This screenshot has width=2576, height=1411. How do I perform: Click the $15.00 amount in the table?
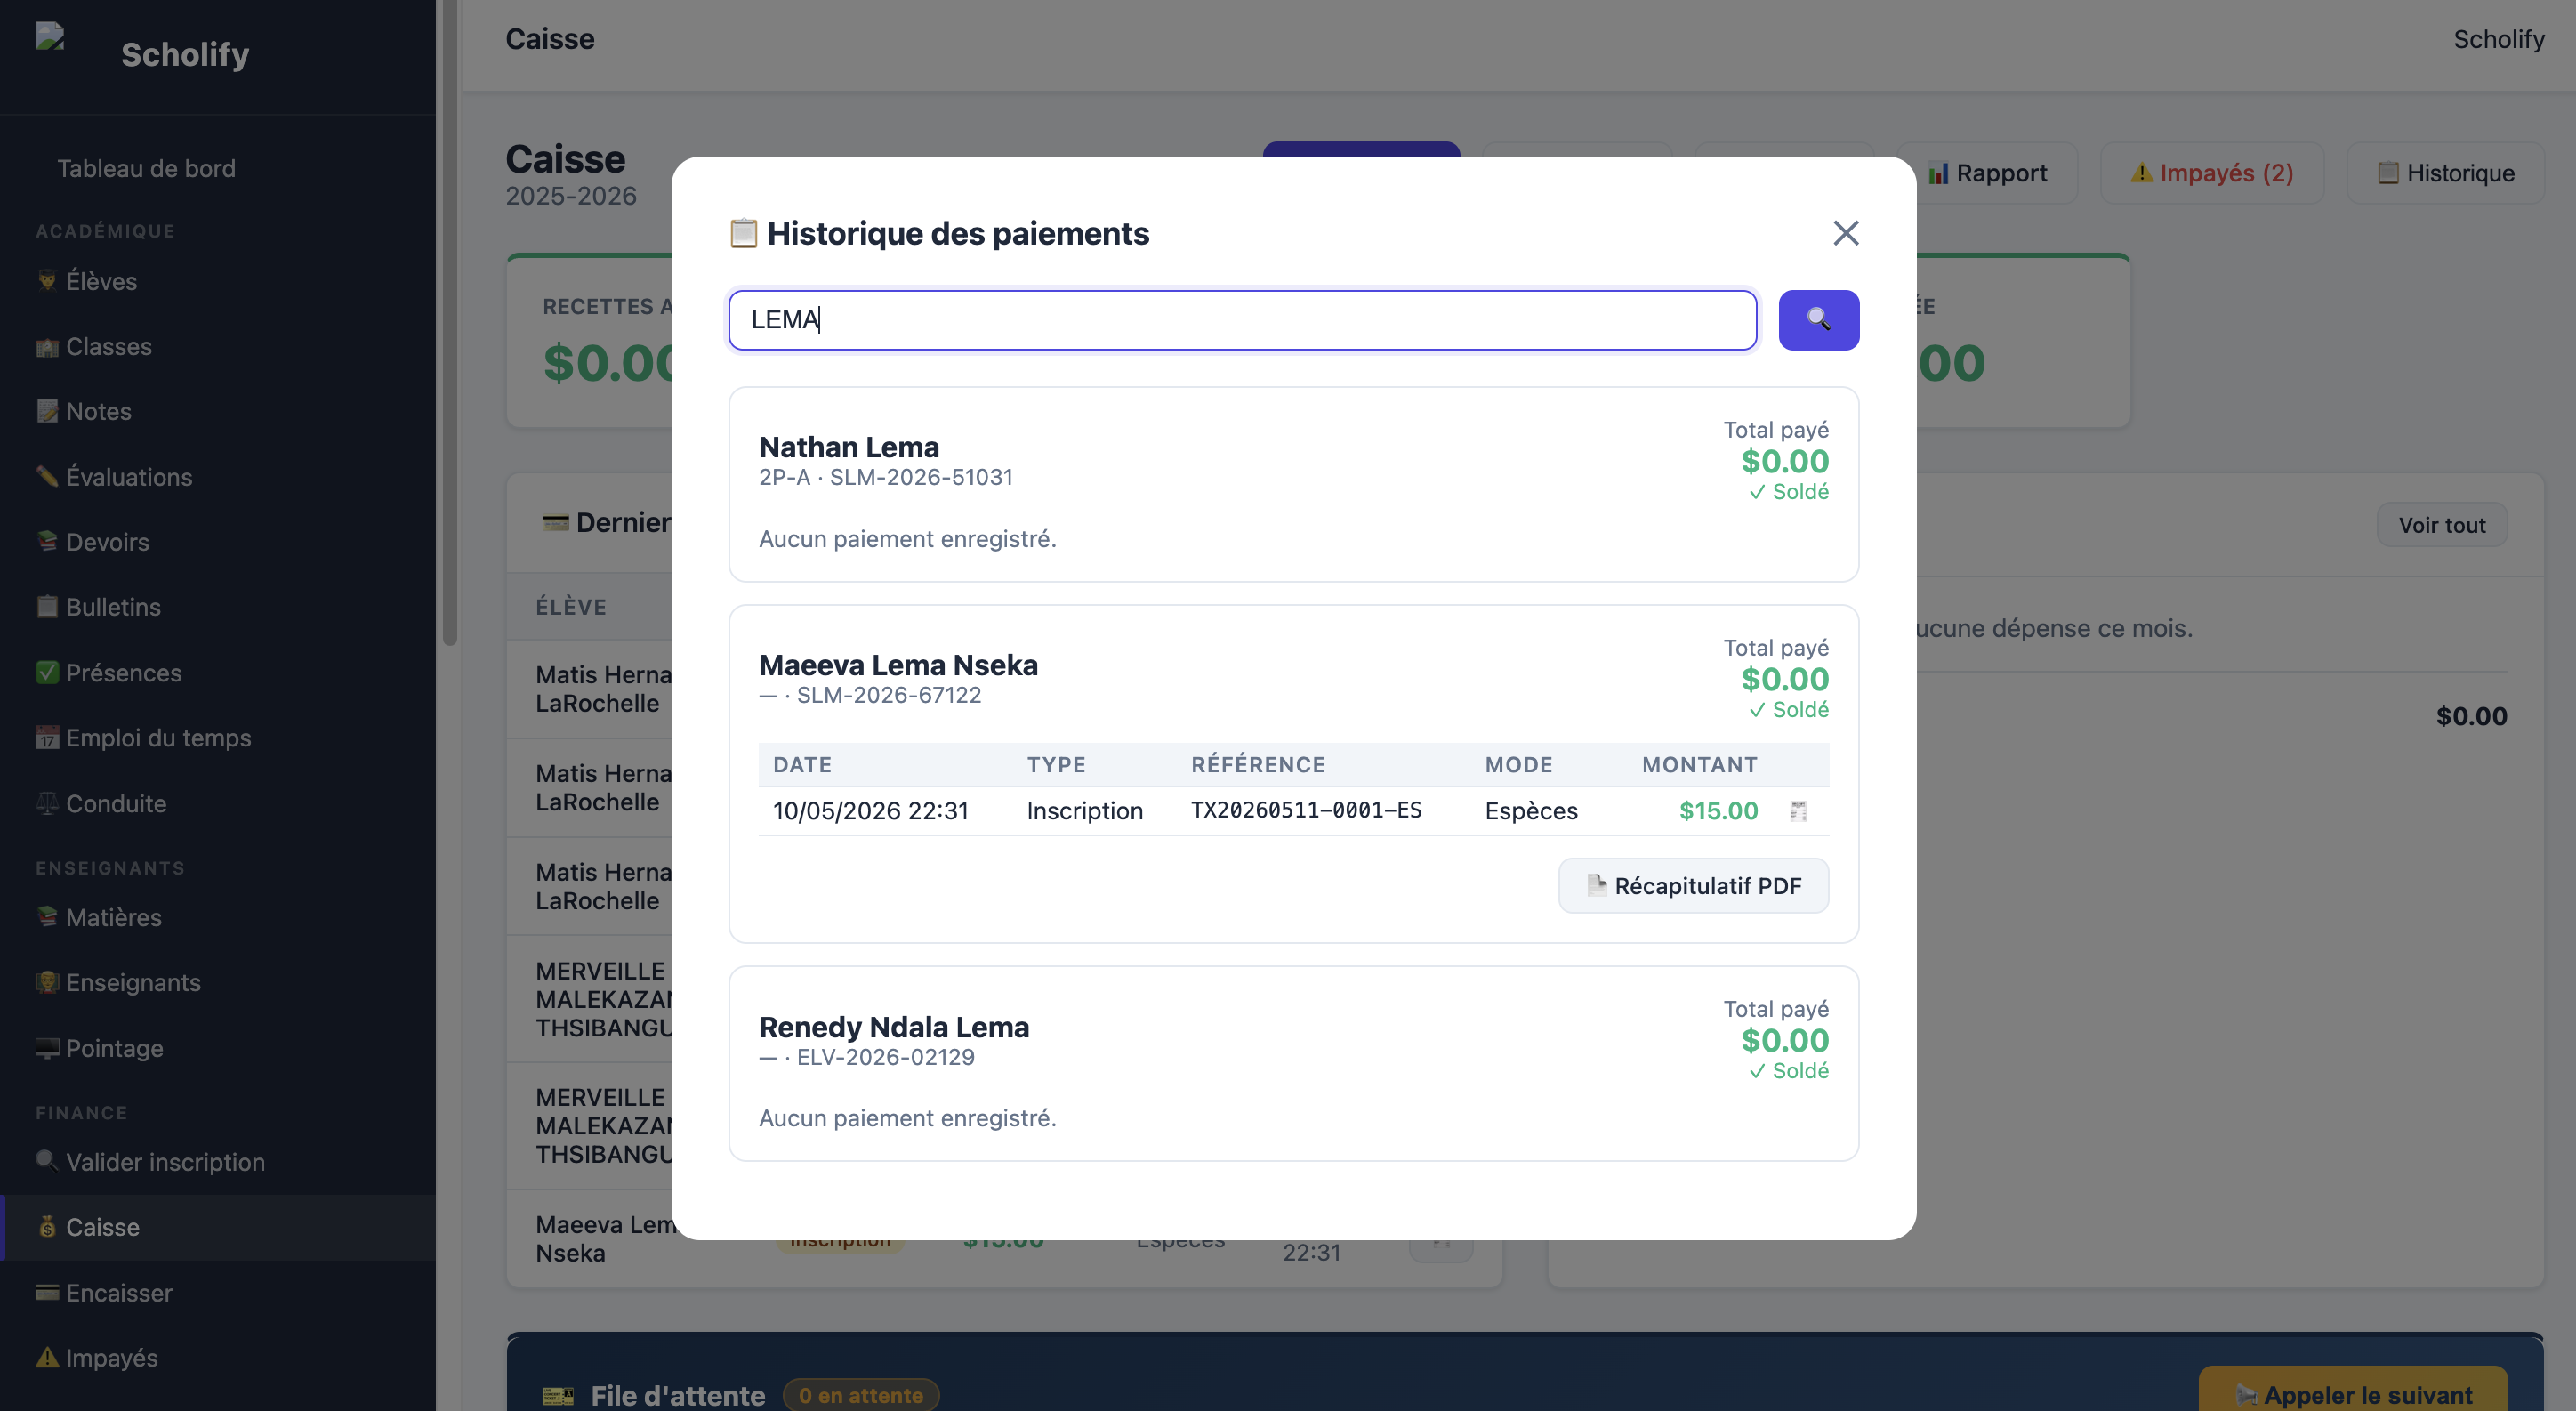(x=1718, y=811)
